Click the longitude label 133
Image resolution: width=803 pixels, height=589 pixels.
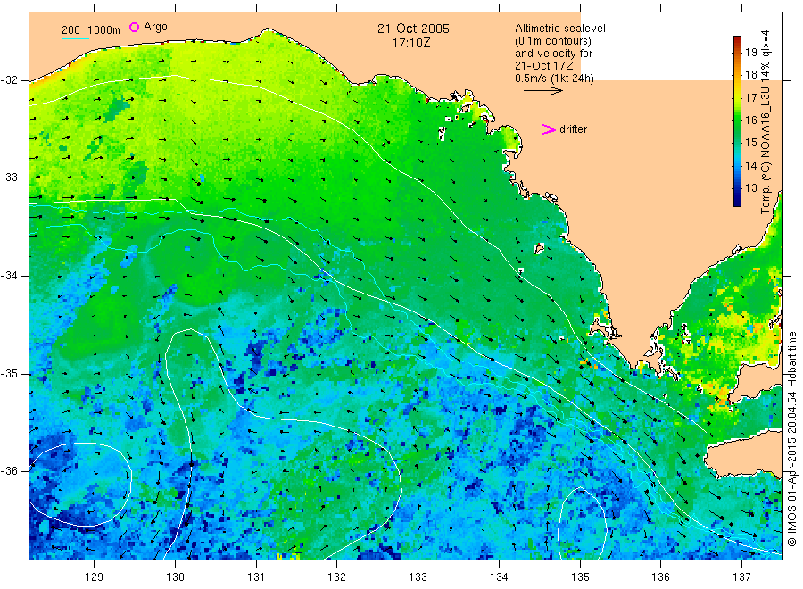(x=418, y=577)
